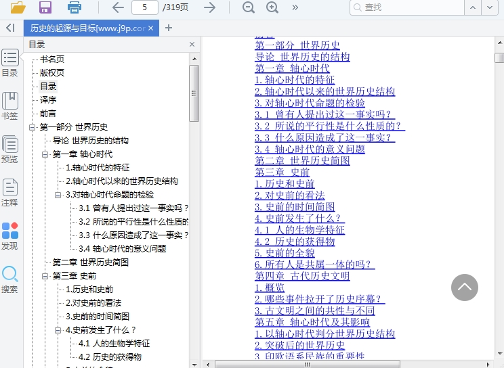Collapse the sidebar with the back arrow
This screenshot has width=504, height=368.
[x=11, y=28]
